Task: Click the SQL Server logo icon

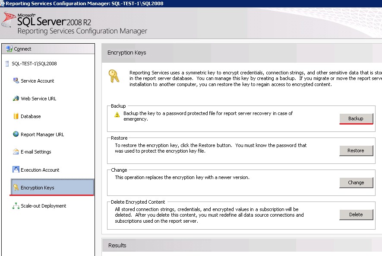Action: click(x=9, y=19)
